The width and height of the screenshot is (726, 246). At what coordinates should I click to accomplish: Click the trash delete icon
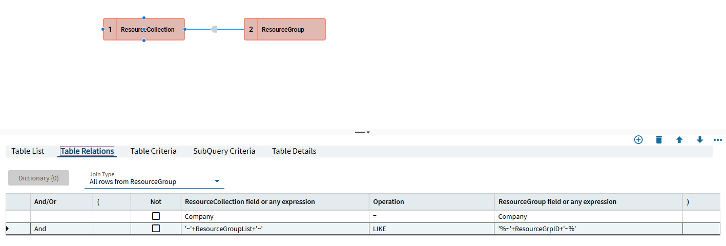coord(659,139)
